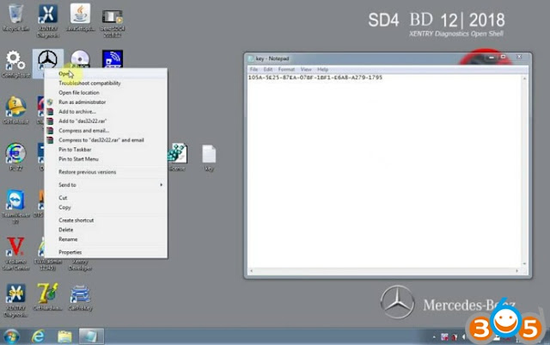Choose Add to "das32r22.rar"
Viewport: 550px width, 345px height.
tap(106, 121)
